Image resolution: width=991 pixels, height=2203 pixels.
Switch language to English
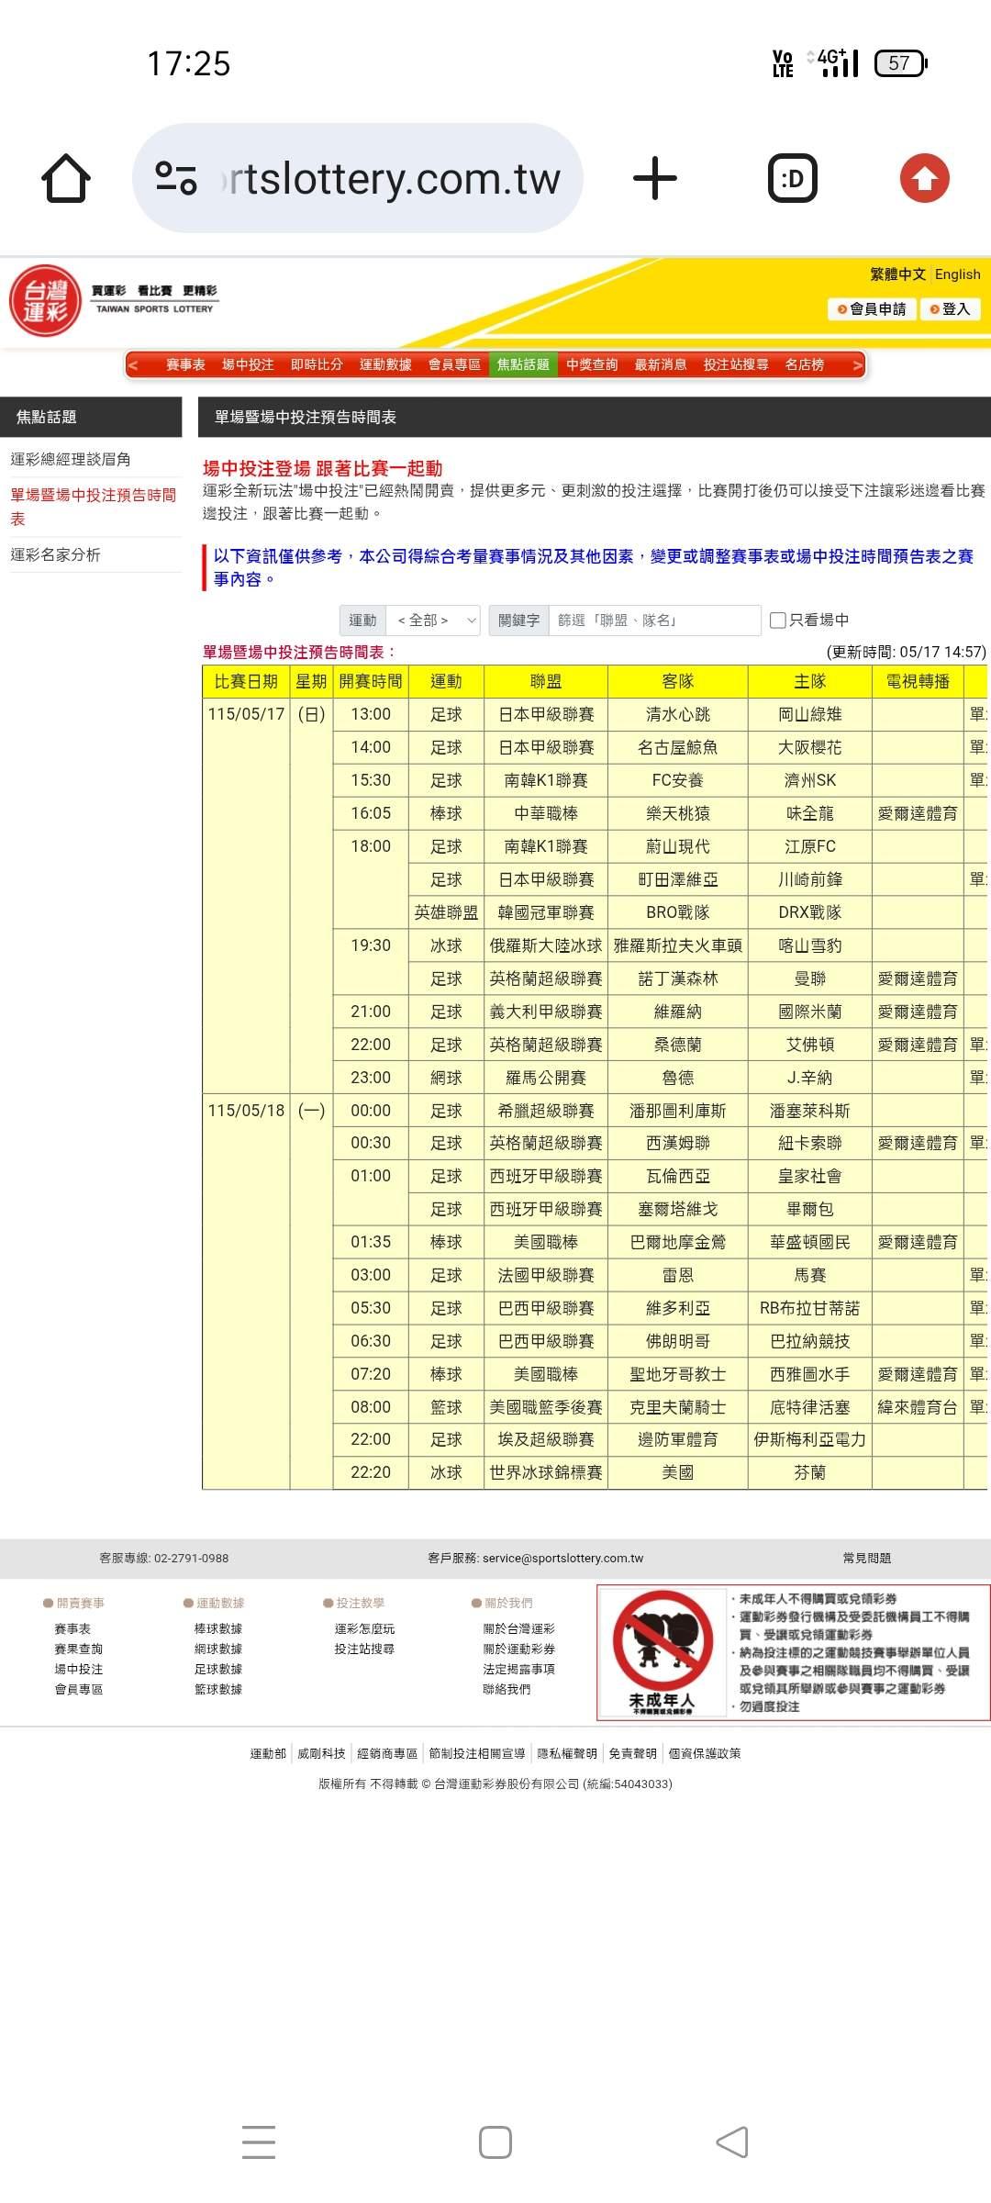[957, 274]
